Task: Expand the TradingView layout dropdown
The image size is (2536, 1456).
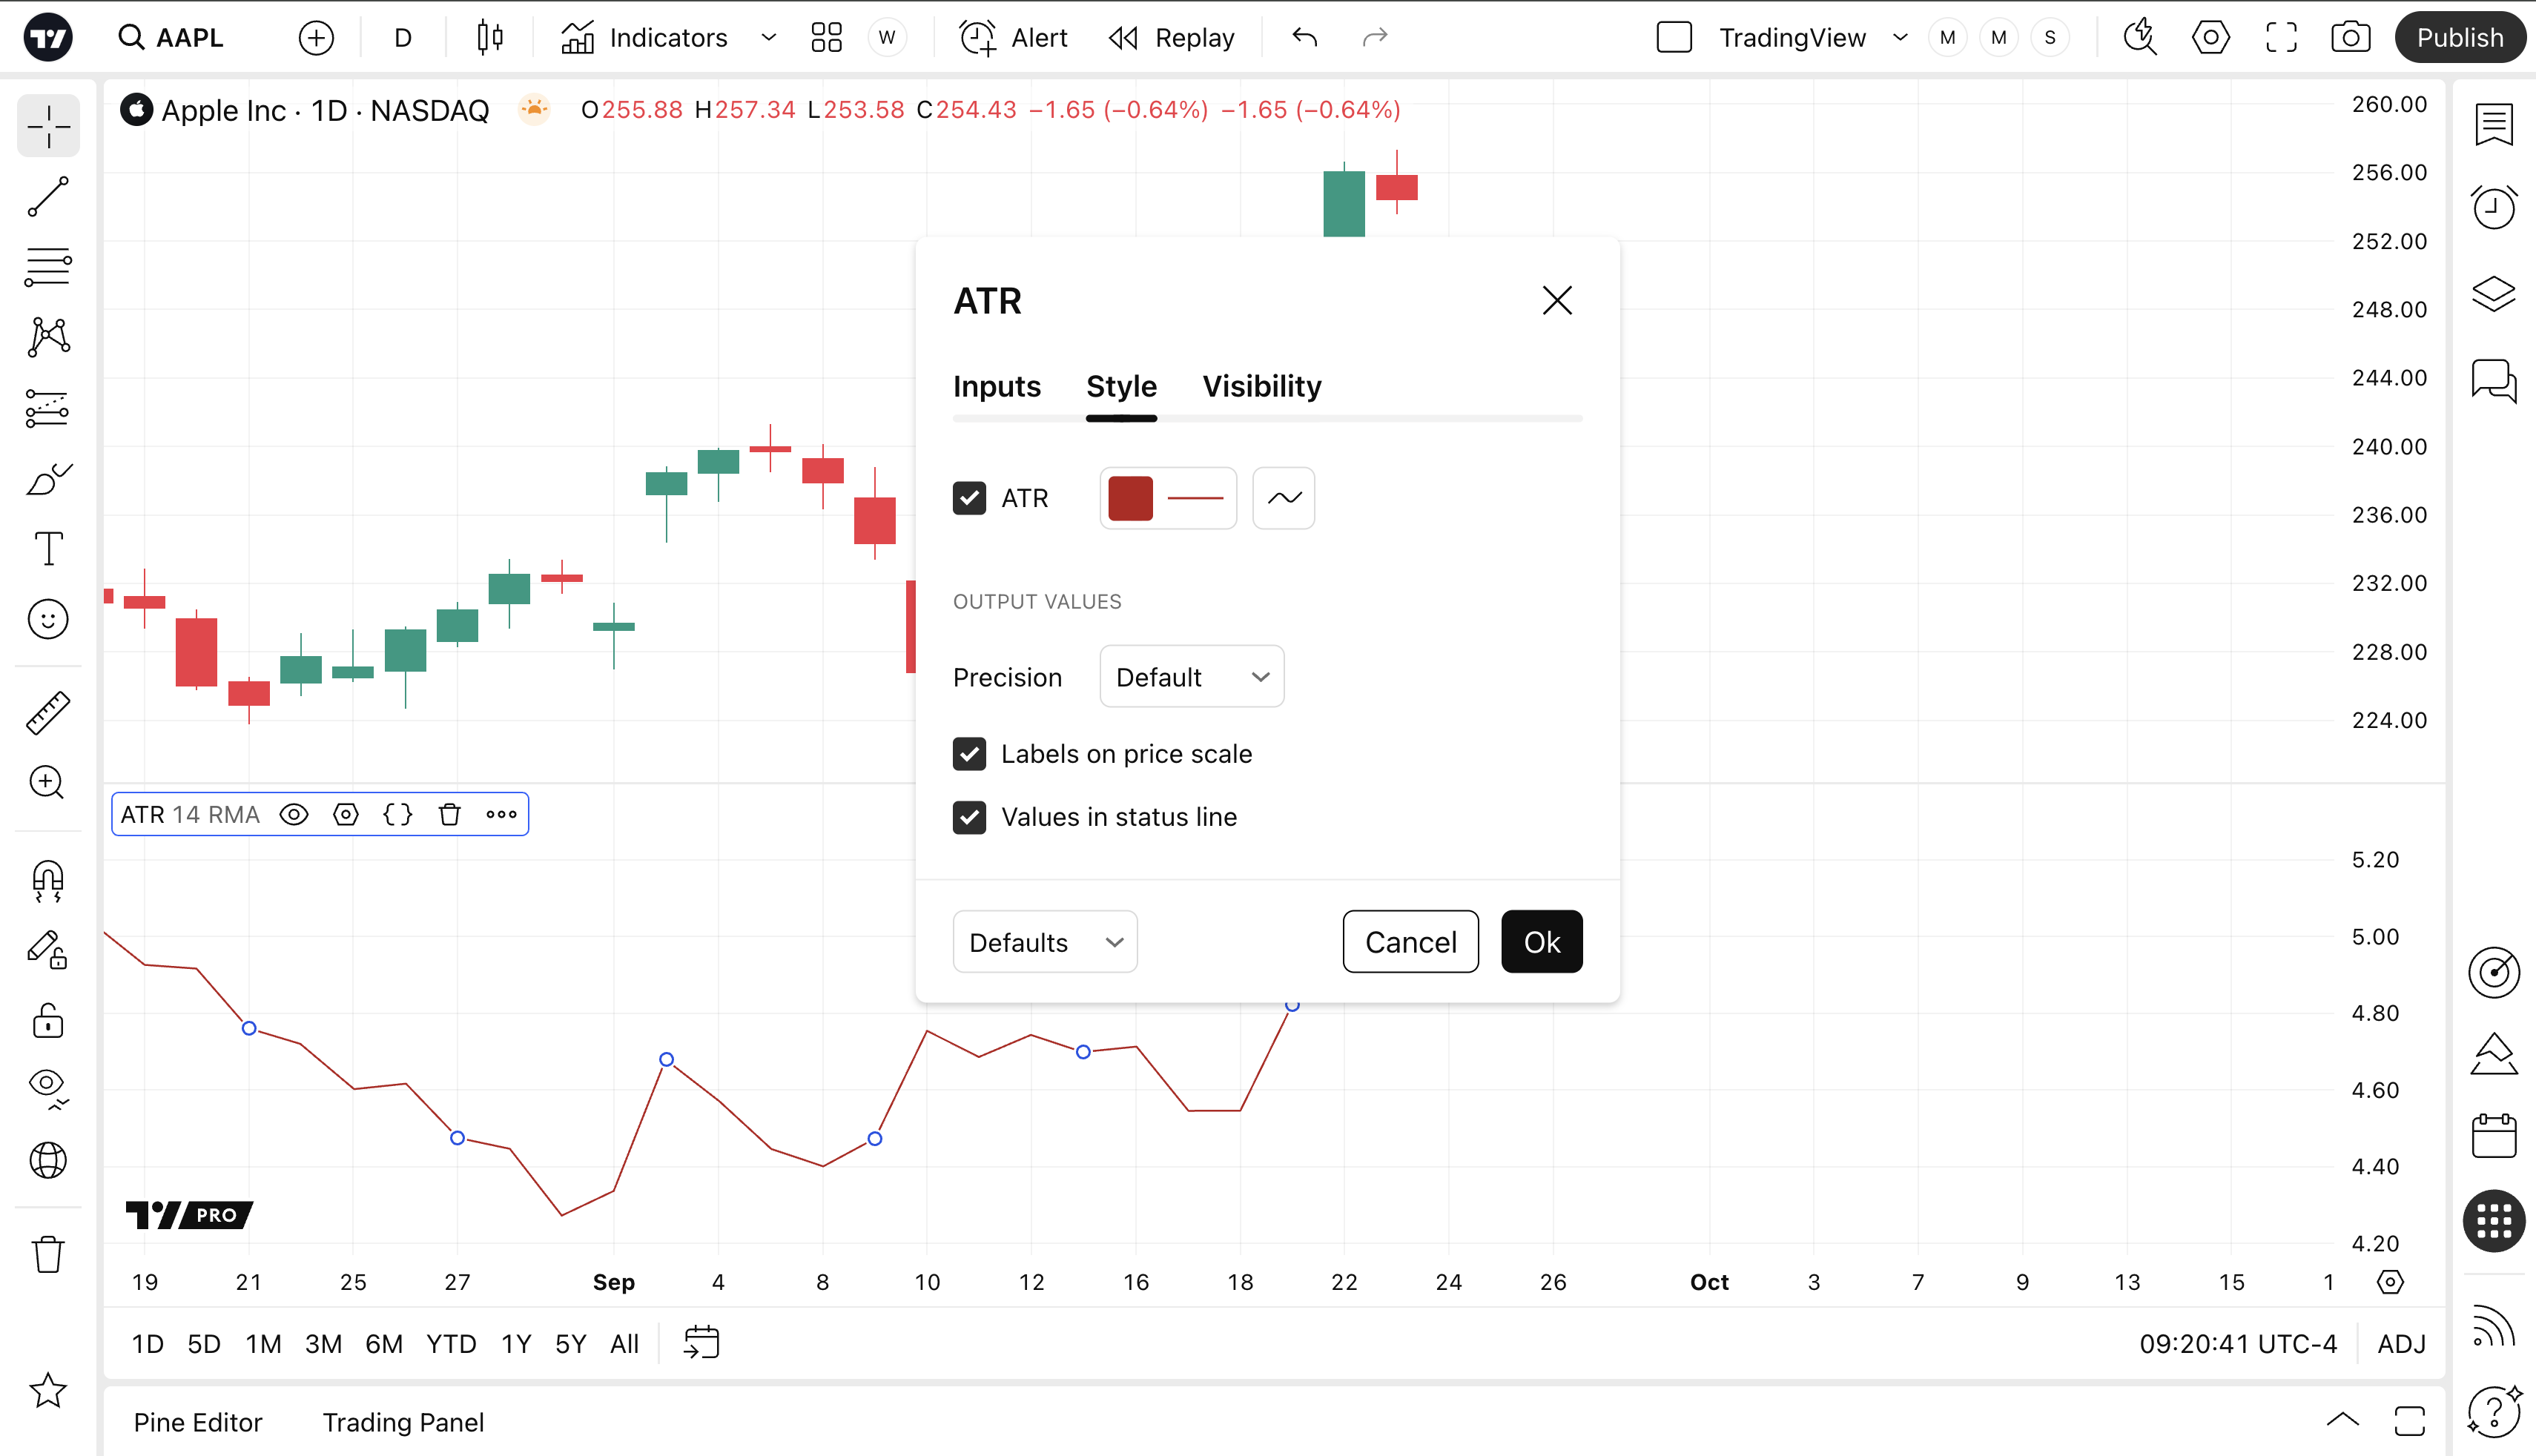Action: (1899, 38)
